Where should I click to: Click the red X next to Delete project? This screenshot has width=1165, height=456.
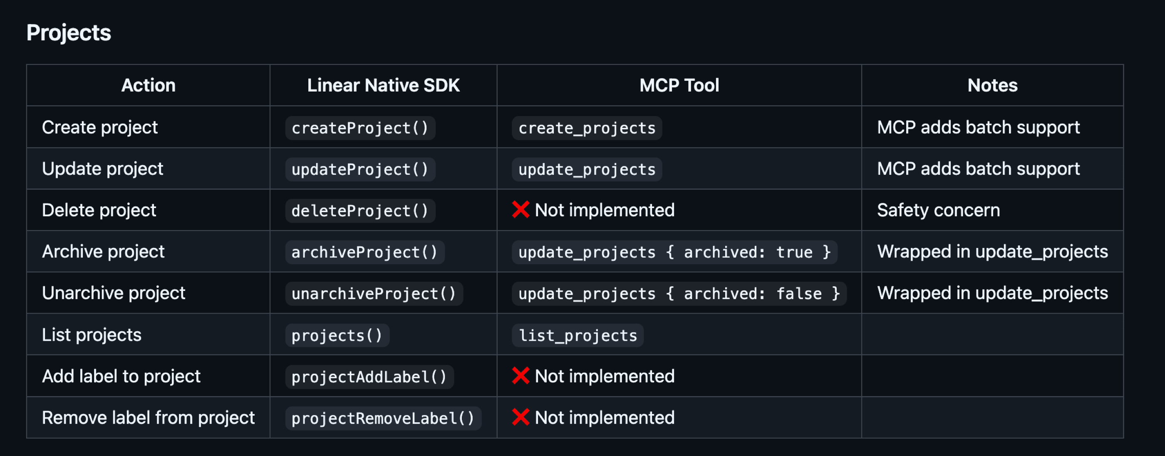pyautogui.click(x=521, y=209)
